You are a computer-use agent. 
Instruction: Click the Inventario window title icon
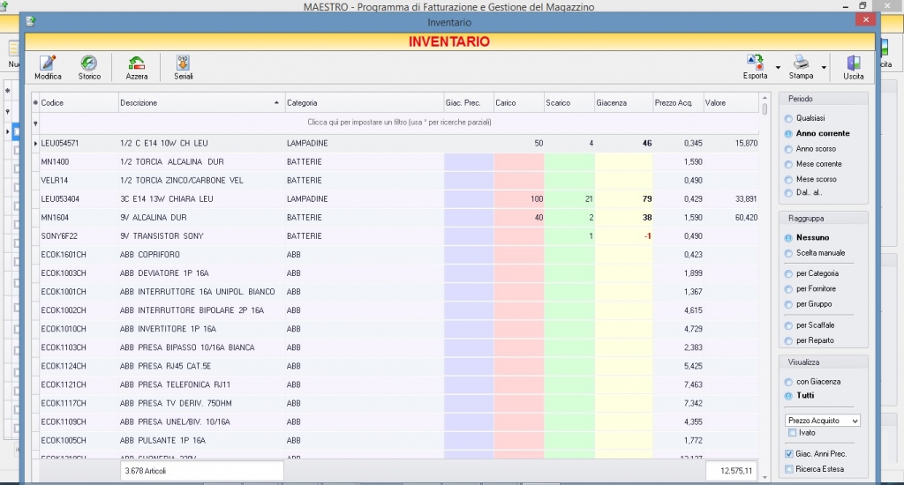click(x=31, y=21)
